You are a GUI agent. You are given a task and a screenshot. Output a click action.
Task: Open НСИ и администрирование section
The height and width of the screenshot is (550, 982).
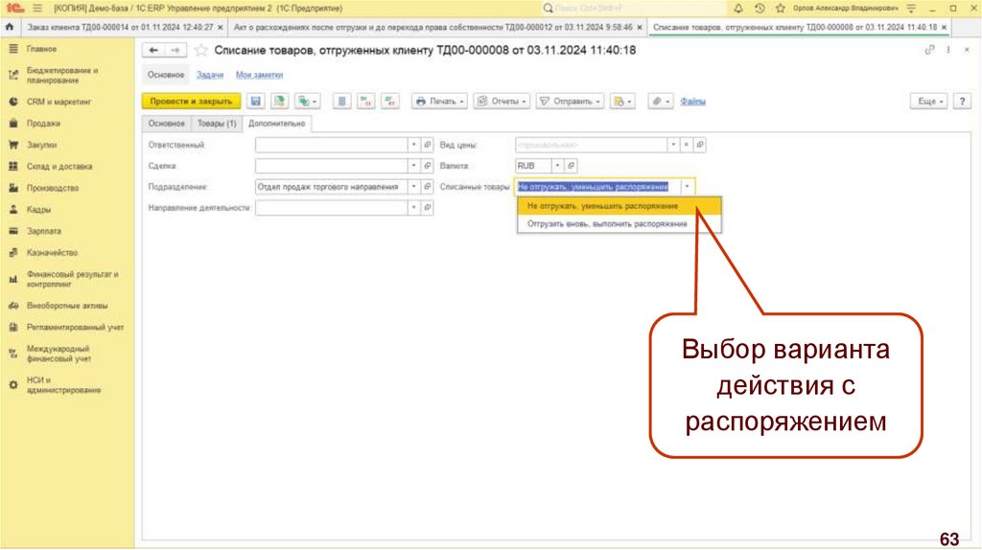pyautogui.click(x=63, y=385)
